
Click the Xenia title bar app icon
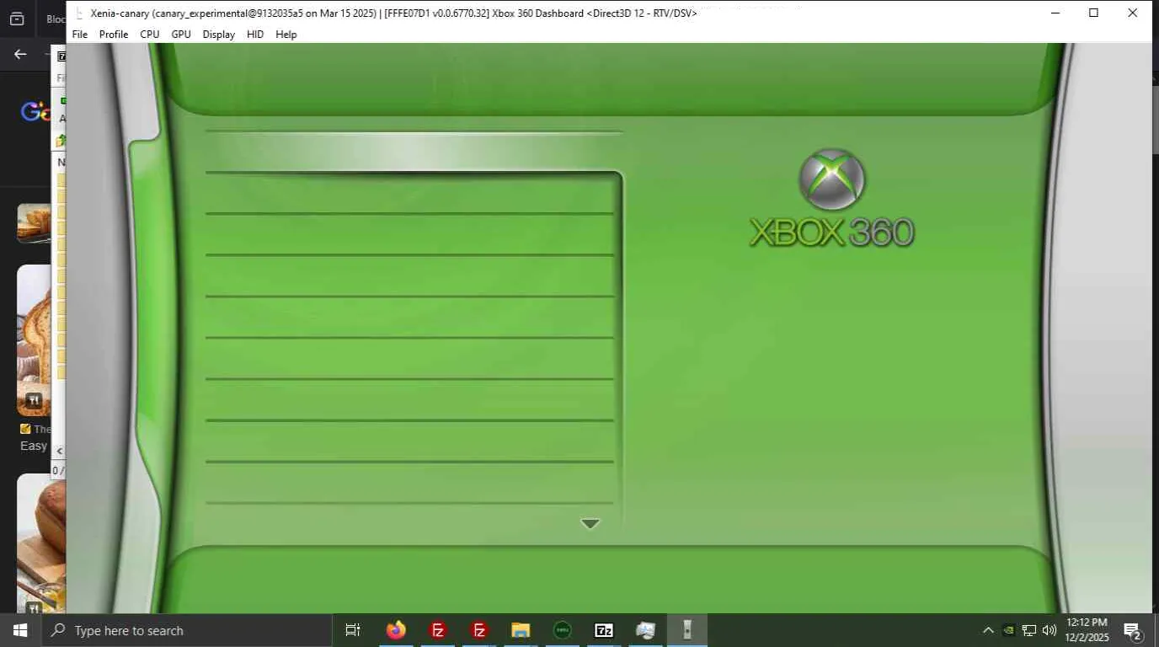point(79,13)
